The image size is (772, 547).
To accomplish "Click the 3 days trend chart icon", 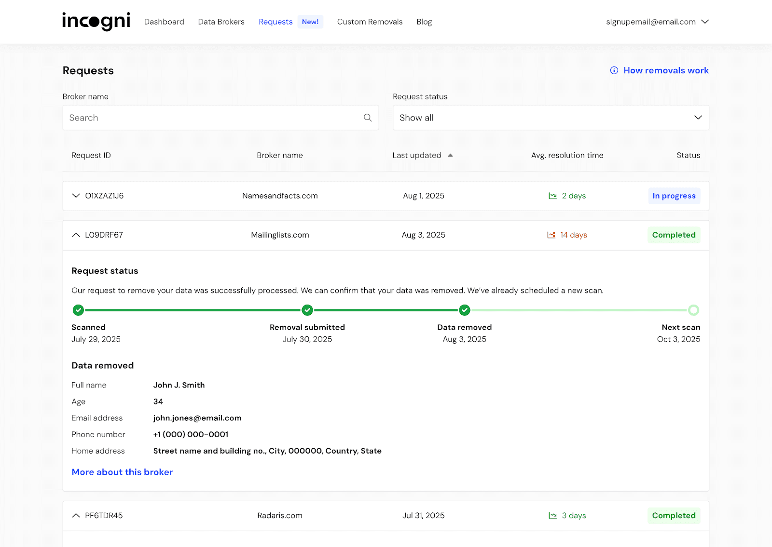I will pos(552,515).
